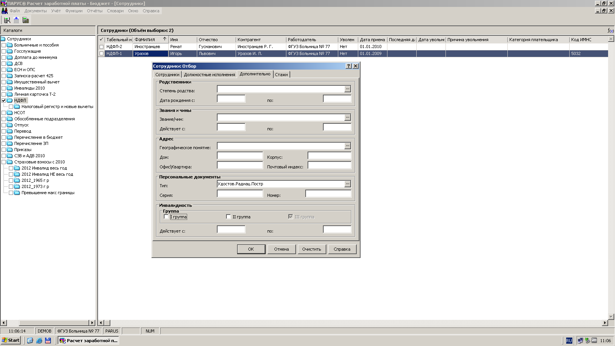615x346 pixels.
Task: Confirm the filter with OK button
Action: (251, 249)
